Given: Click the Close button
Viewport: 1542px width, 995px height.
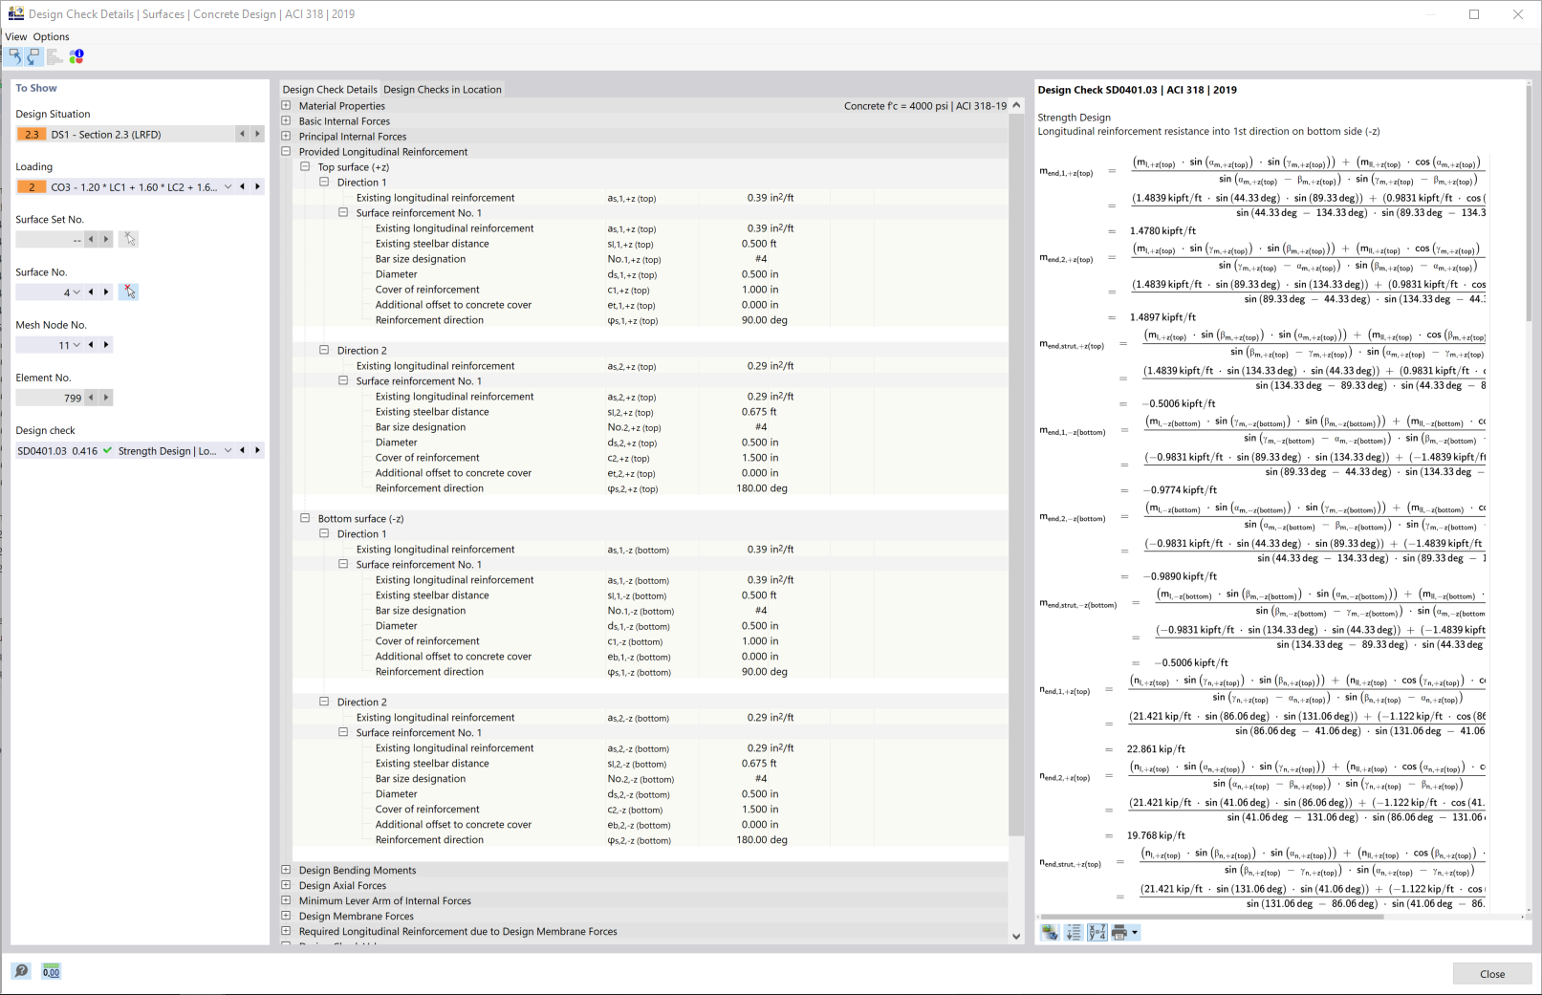Looking at the screenshot, I should click(1491, 974).
